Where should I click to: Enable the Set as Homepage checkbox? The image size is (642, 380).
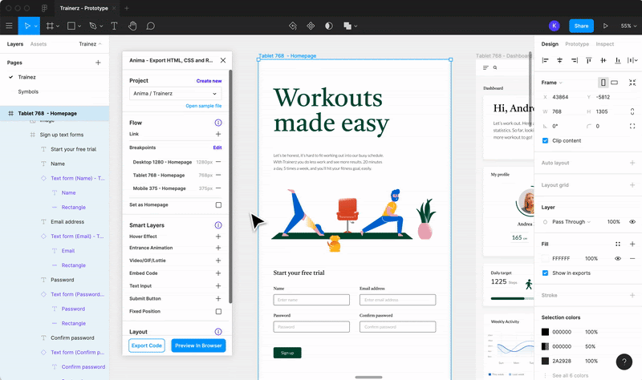(x=218, y=205)
